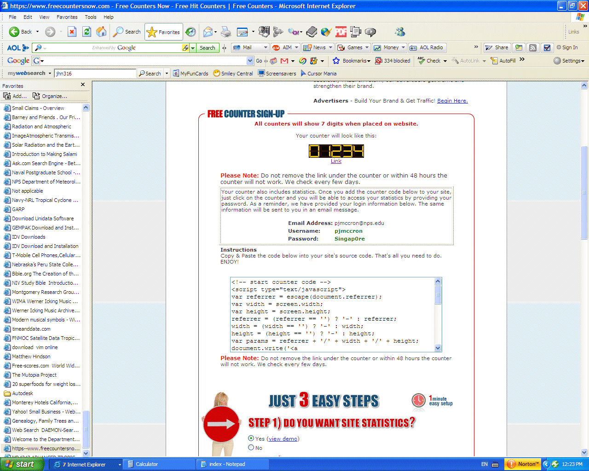Click the Back navigation arrow icon

(x=14, y=32)
